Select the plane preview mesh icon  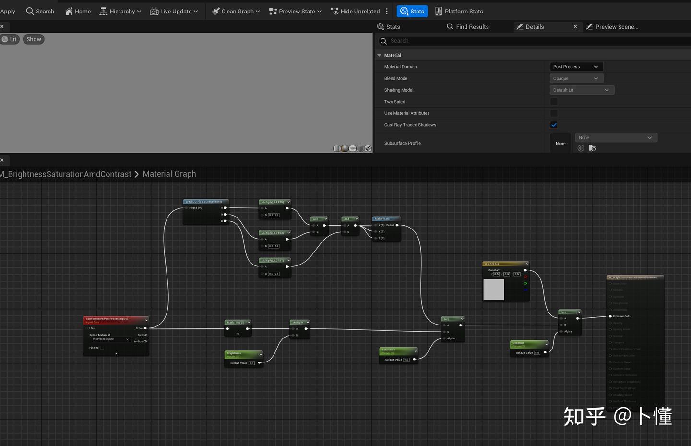tap(352, 148)
